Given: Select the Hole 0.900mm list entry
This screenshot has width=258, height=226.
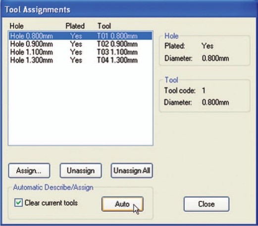Looking at the screenshot, I should coord(80,44).
